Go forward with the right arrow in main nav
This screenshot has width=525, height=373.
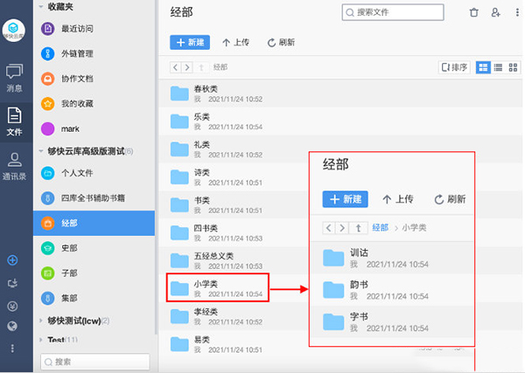pos(187,67)
